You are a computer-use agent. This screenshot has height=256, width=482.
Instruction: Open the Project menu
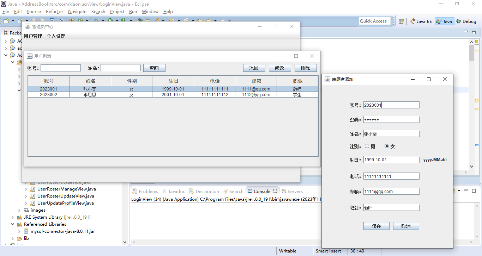[x=117, y=11]
